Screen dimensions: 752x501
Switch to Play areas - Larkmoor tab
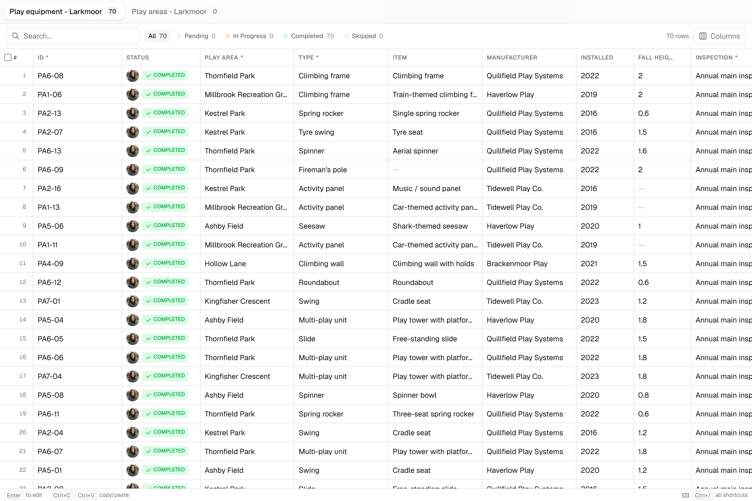point(175,11)
